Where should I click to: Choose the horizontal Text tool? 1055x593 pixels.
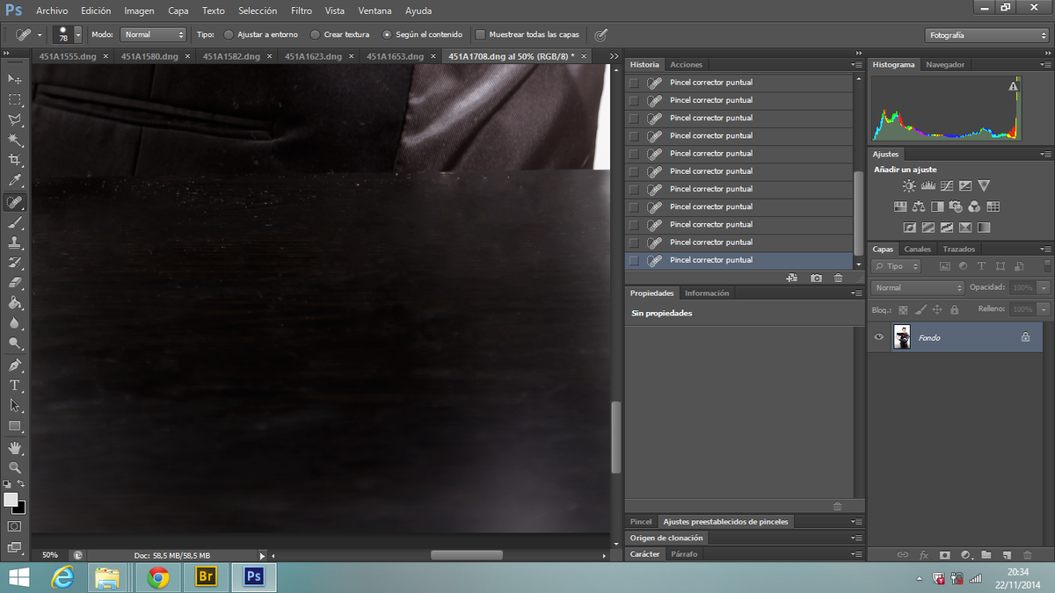[15, 386]
